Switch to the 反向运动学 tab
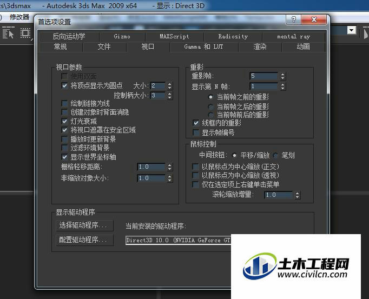 pos(69,36)
